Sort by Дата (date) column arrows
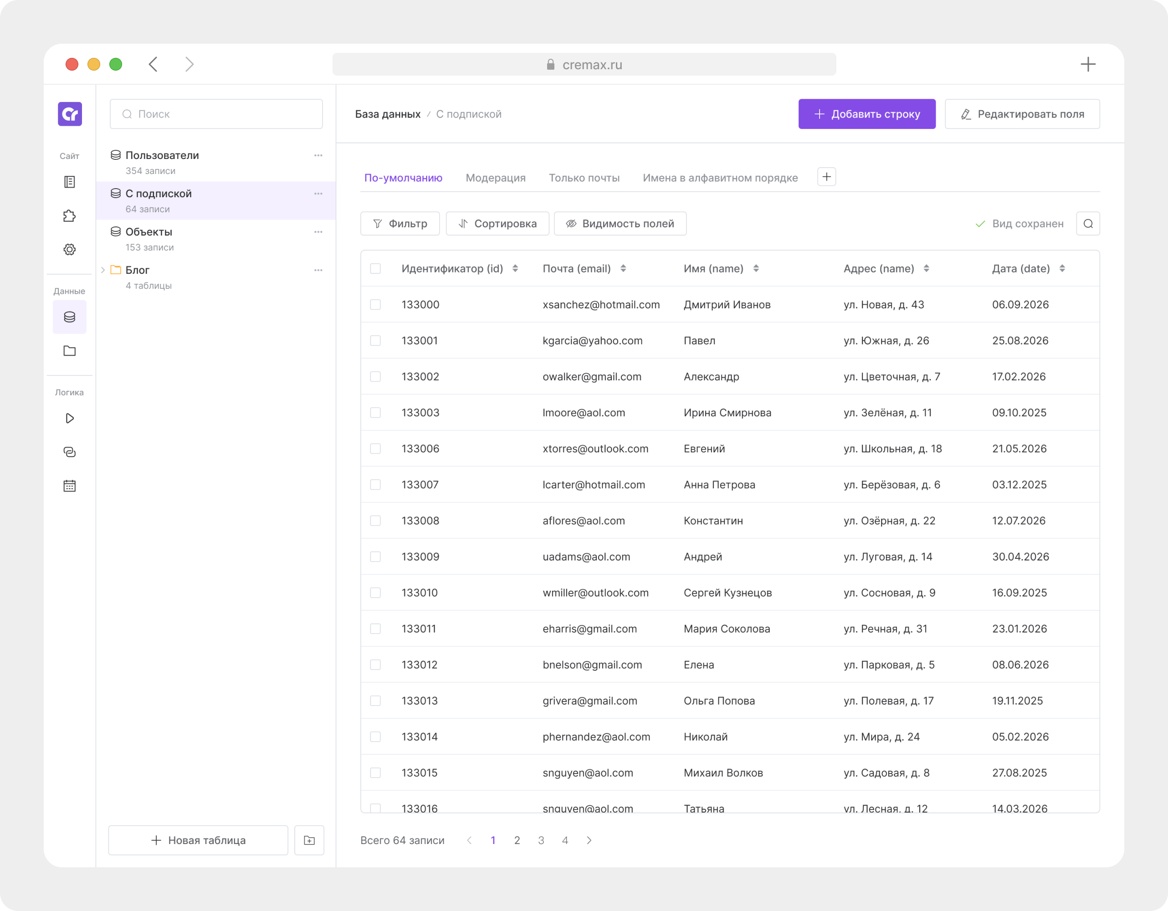This screenshot has height=911, width=1168. (x=1062, y=268)
